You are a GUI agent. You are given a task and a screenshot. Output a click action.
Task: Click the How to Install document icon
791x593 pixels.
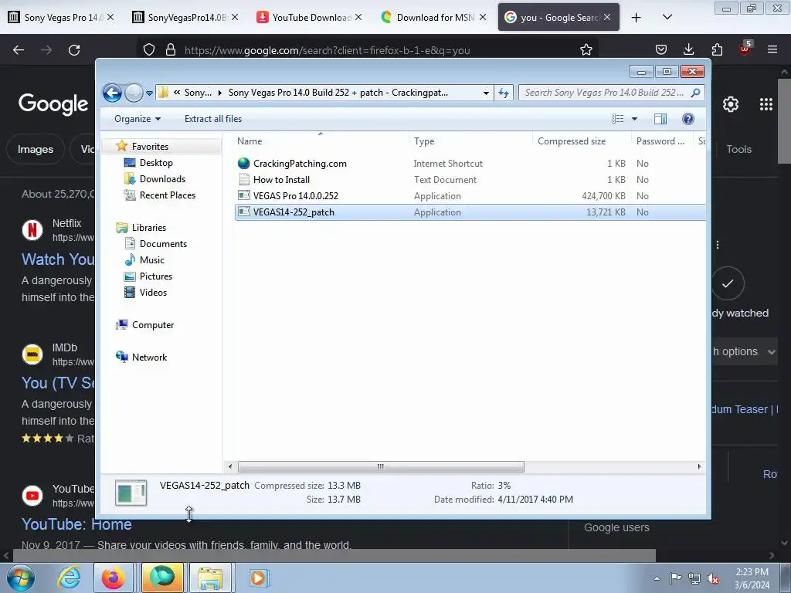click(x=243, y=179)
